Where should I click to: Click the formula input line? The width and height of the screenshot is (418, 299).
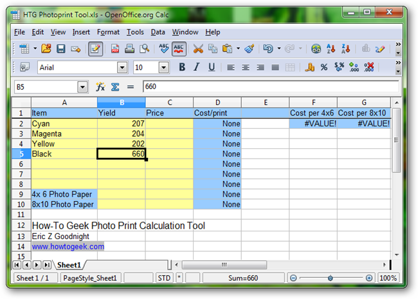[x=270, y=87]
